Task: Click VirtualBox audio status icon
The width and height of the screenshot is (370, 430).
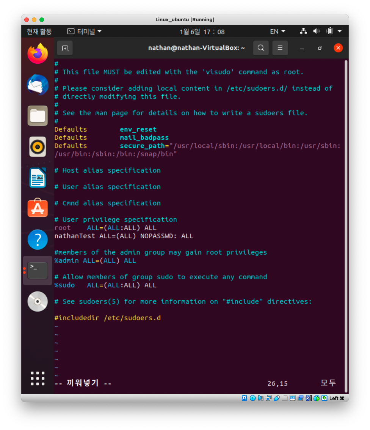Action: pyautogui.click(x=260, y=398)
